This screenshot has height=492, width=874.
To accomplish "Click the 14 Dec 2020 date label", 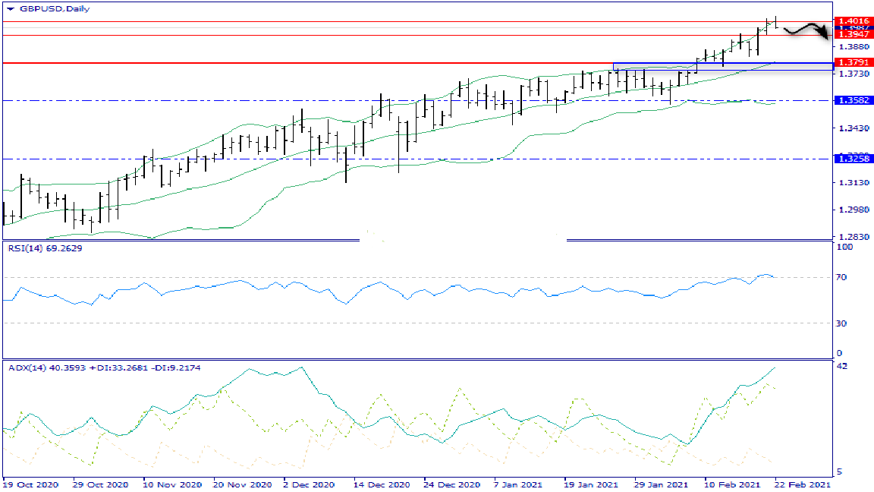I will click(382, 484).
